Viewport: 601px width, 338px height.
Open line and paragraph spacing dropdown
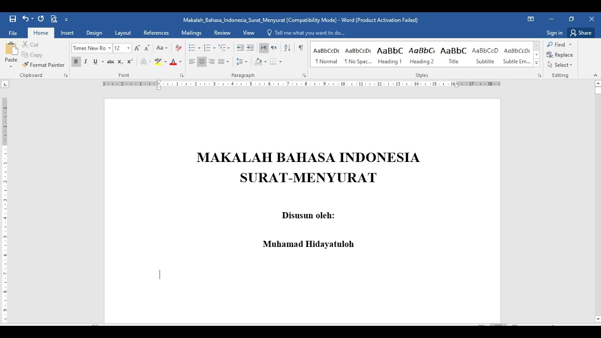(x=242, y=61)
